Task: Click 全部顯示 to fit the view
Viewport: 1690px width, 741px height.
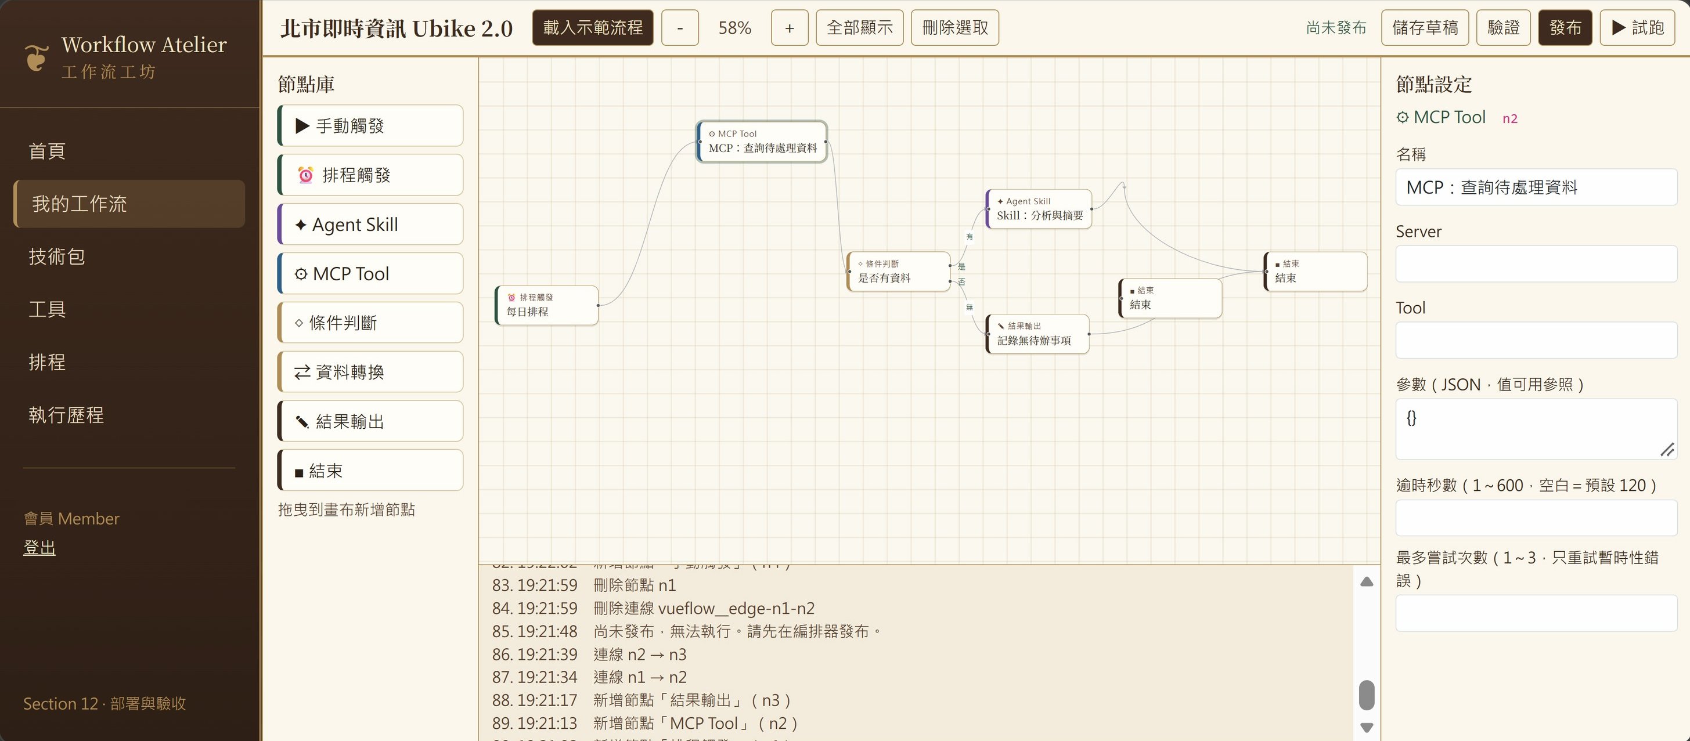Action: 859,27
